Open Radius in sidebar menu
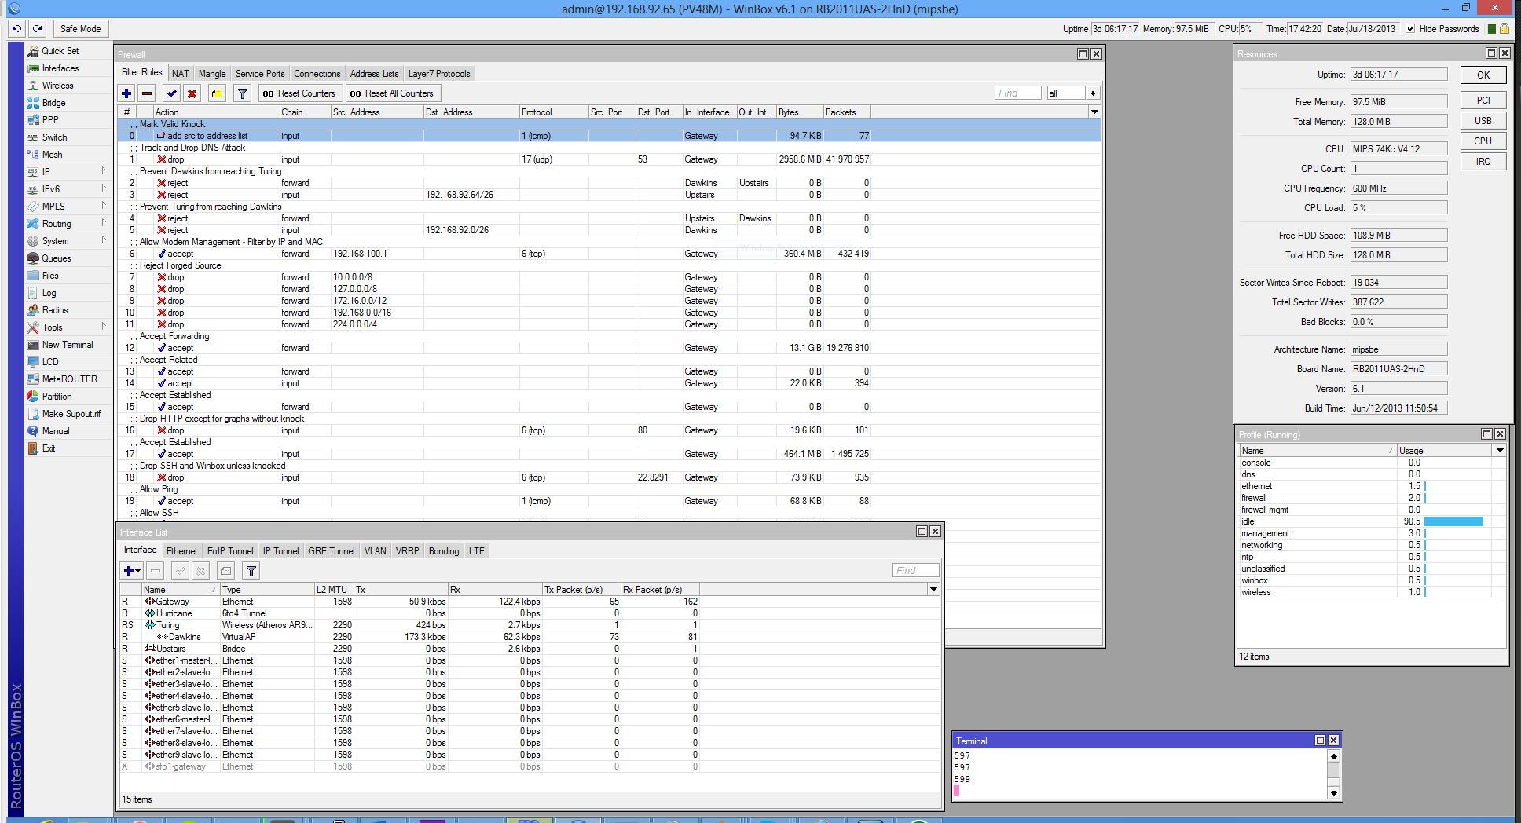Viewport: 1521px width, 823px height. point(55,310)
